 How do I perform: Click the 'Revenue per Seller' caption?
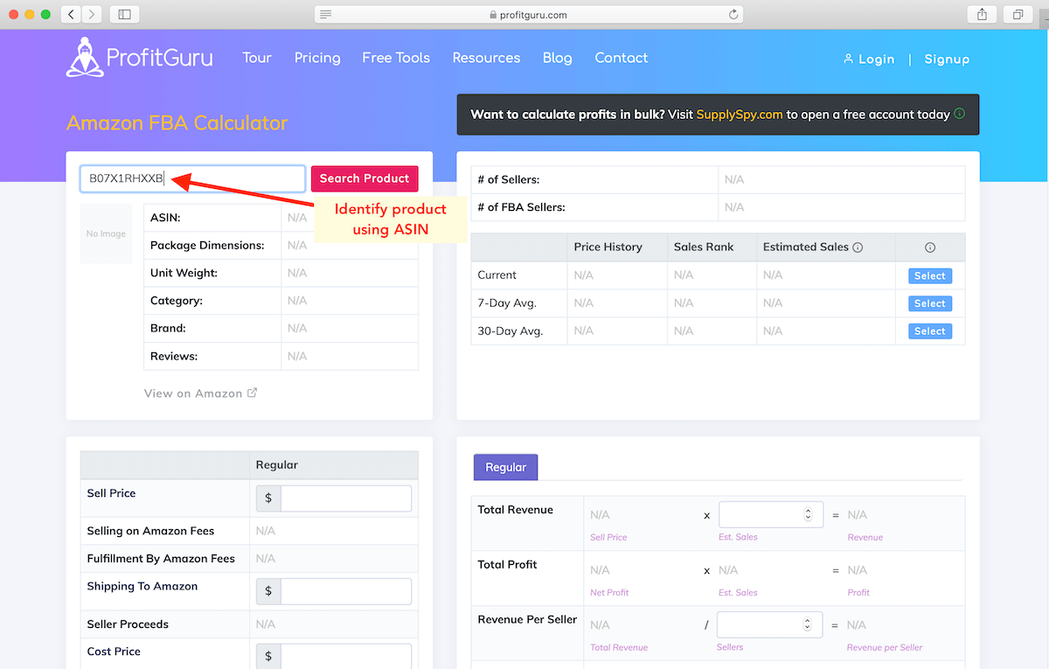tap(885, 648)
